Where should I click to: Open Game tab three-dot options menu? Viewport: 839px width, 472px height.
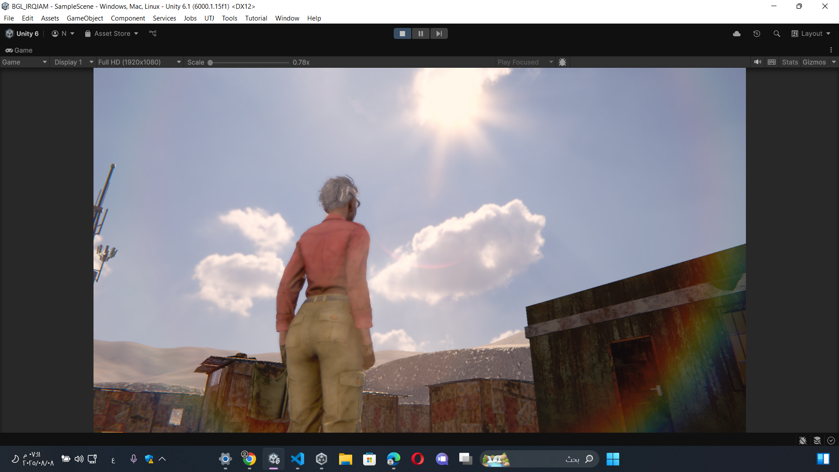pos(831,50)
